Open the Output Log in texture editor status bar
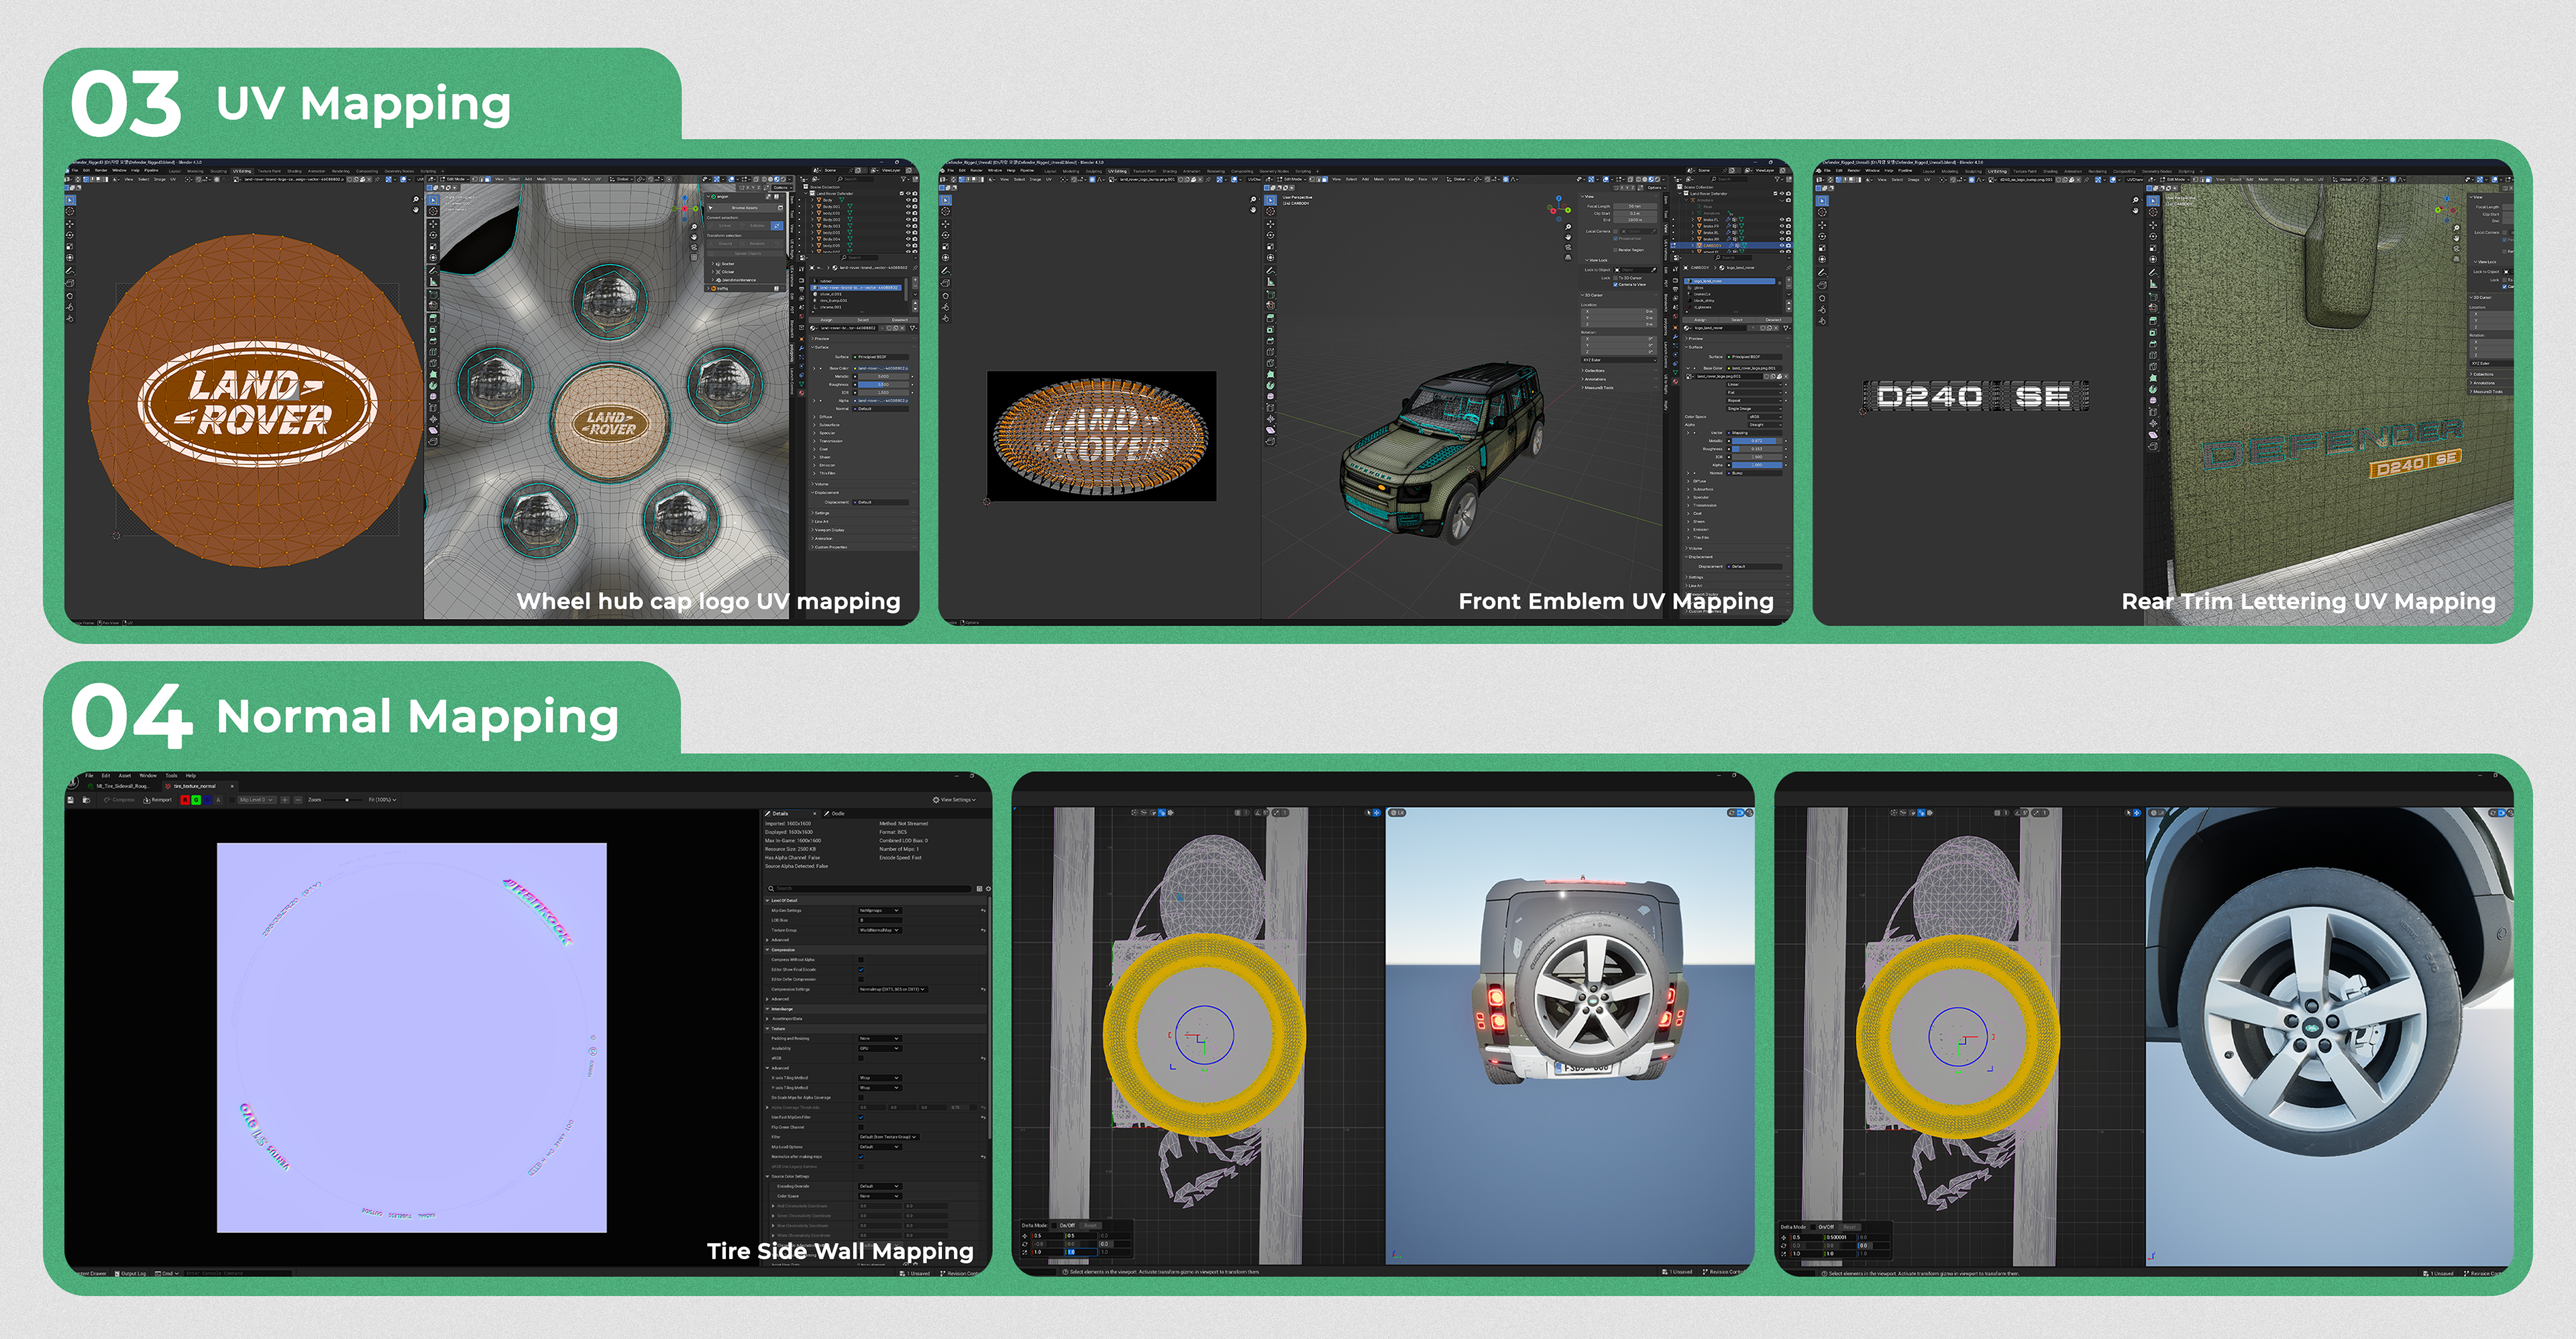Image resolution: width=2576 pixels, height=1339 pixels. [130, 1274]
